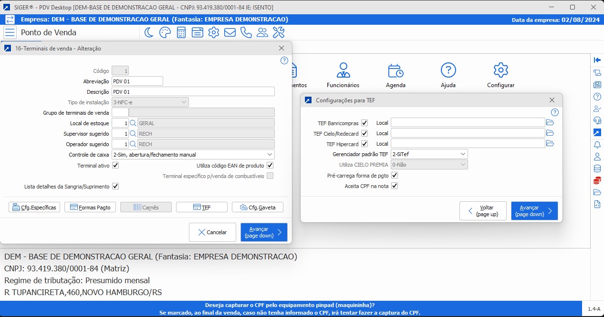Uncheck the Terminal ativo checkbox
The height and width of the screenshot is (317, 604).
[x=115, y=166]
